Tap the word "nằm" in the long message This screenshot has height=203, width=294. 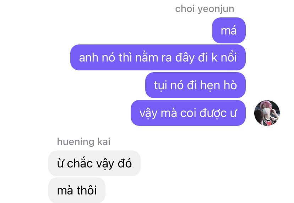[147, 57]
